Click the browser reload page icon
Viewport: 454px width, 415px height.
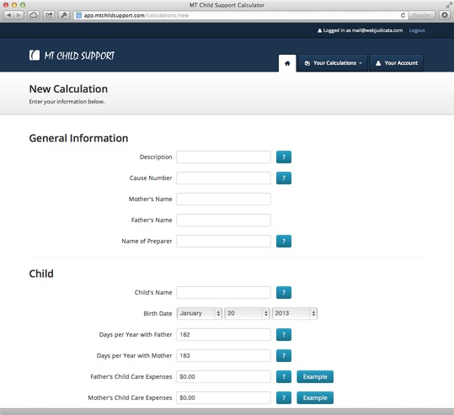click(x=403, y=15)
